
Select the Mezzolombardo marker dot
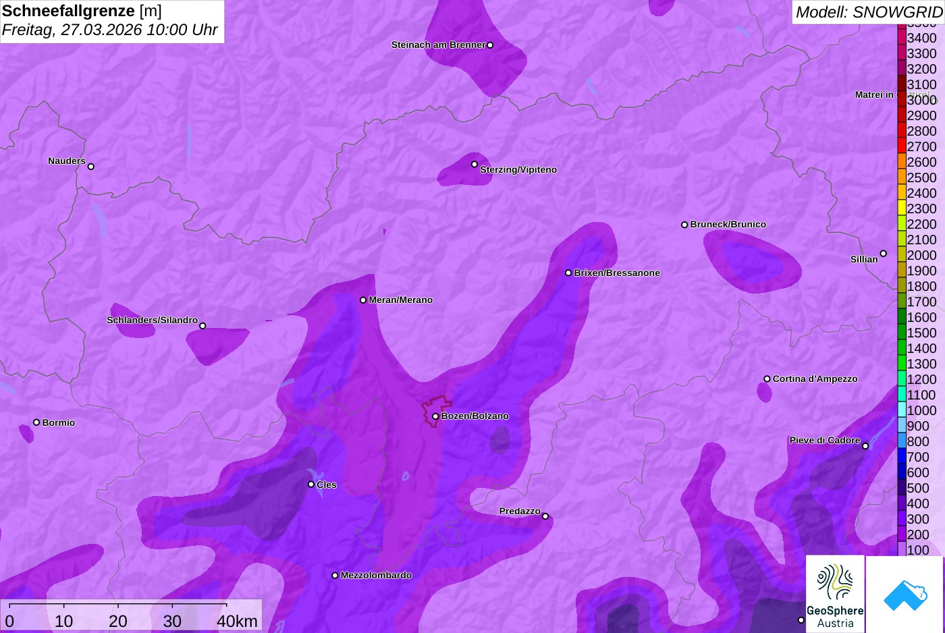335,576
